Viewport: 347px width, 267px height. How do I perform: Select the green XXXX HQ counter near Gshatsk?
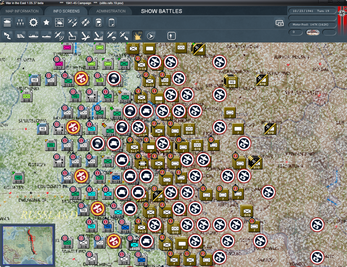(18, 178)
